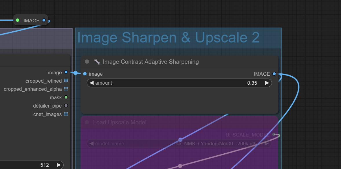341x169 pixels.
Task: Increase the sharpening amount with the right arrow
Action: [267, 83]
